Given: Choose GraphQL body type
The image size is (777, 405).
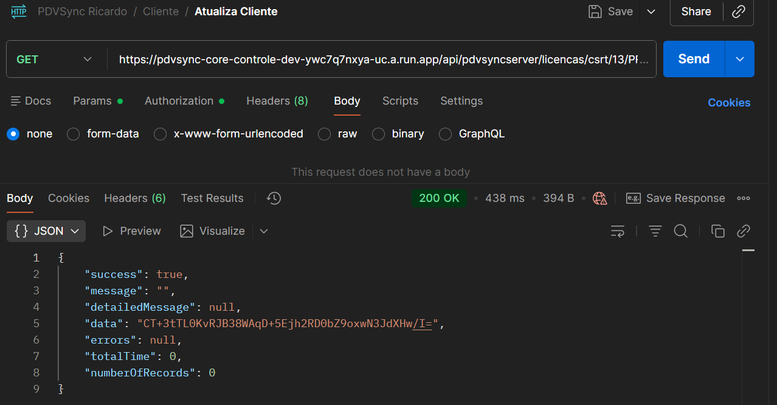Looking at the screenshot, I should (446, 134).
